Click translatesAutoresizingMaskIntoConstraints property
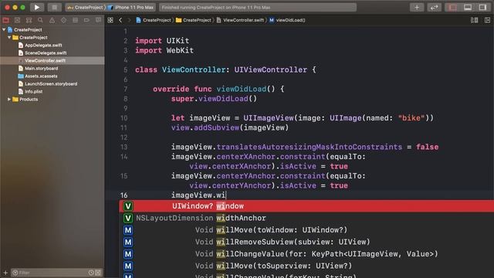This screenshot has height=278, width=494. (309, 147)
